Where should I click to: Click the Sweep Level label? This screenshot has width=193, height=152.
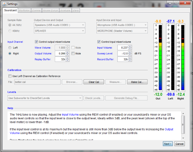[x=105, y=53]
